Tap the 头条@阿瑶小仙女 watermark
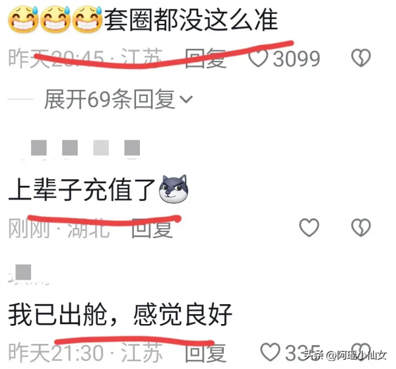Screen dimensions: 396x369 tap(345, 356)
